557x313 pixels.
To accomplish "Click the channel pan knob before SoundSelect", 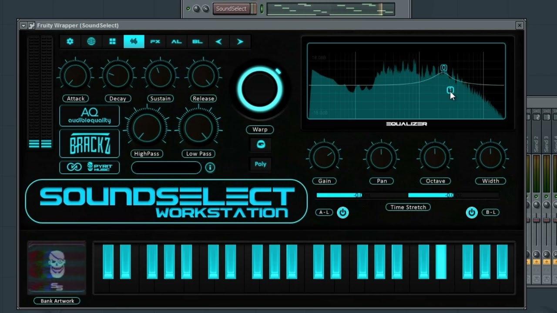I will tap(196, 9).
